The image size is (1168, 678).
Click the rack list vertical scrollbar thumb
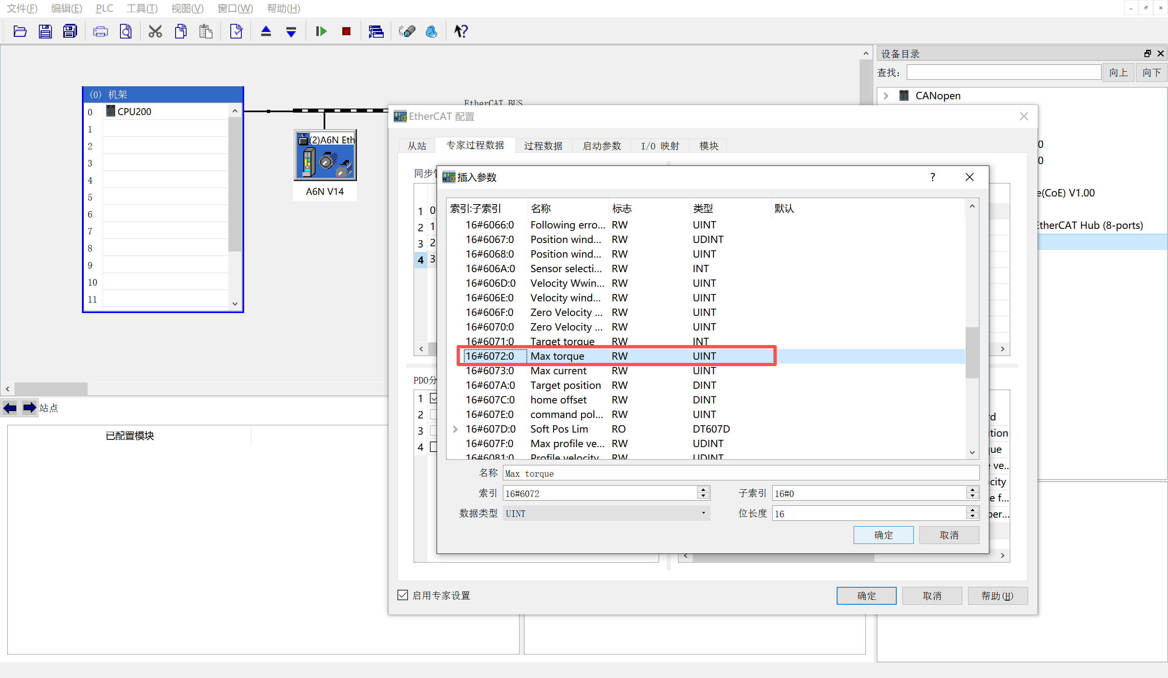[x=234, y=185]
